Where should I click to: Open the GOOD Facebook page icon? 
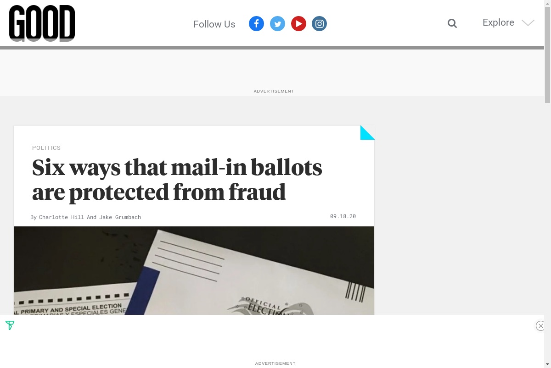tap(256, 23)
